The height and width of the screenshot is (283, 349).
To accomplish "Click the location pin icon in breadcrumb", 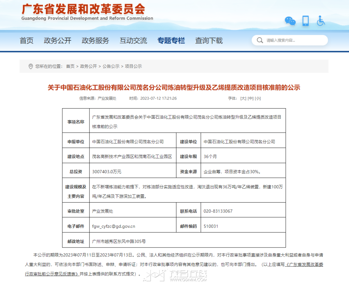I will click(x=31, y=66).
